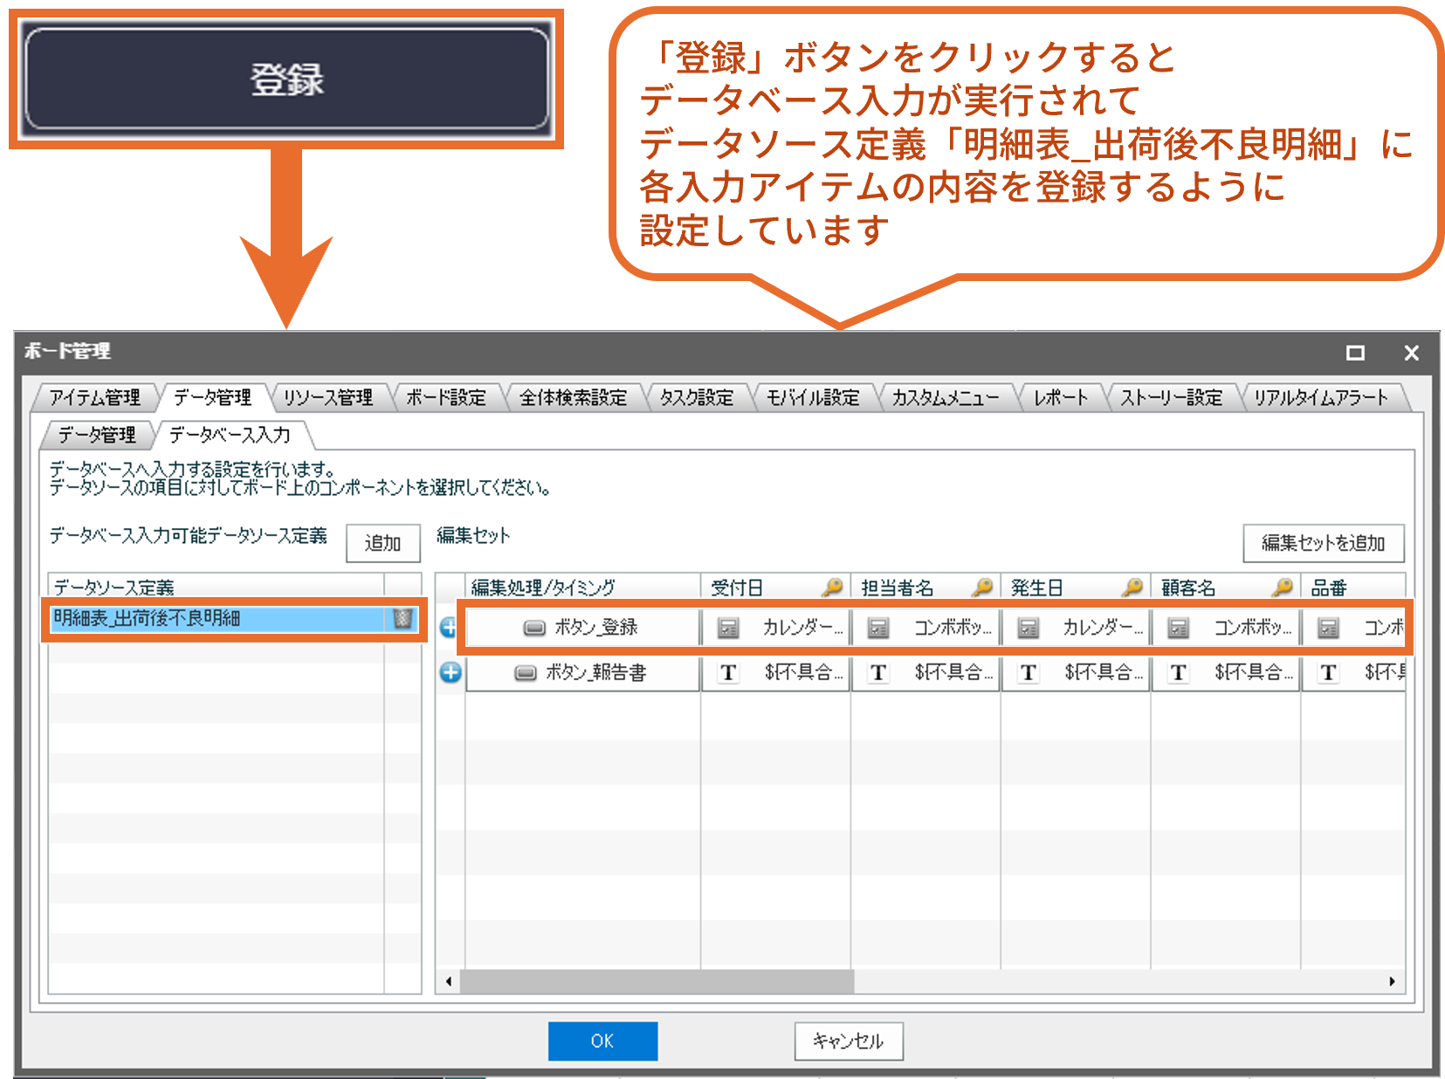Switch to リソース管理 tab

pos(328,398)
